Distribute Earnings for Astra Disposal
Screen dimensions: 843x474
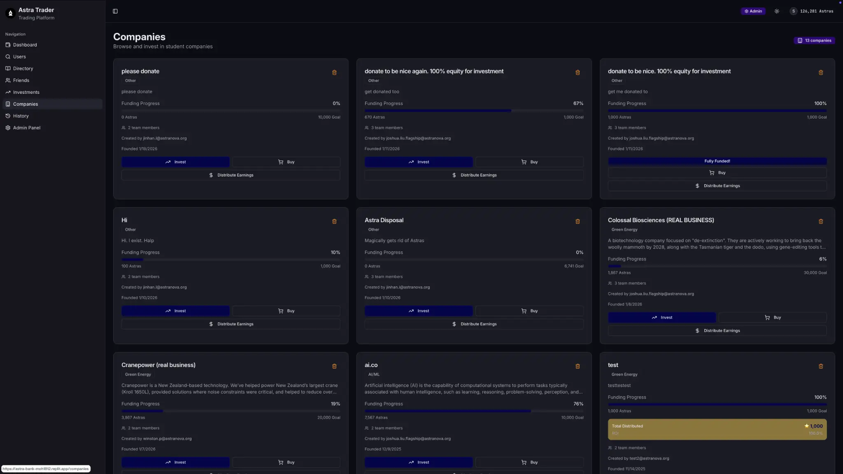pos(473,324)
